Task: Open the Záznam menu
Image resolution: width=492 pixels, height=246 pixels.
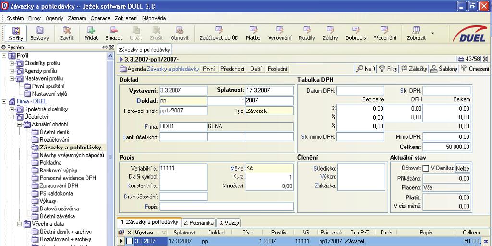Action: click(77, 18)
